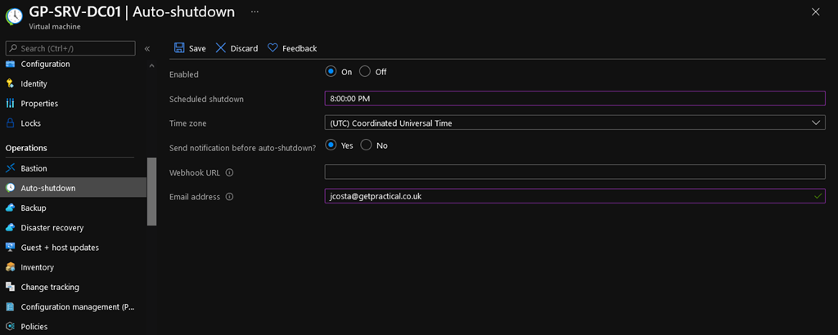Click the Discard X icon
Viewport: 838px width, 335px height.
click(221, 48)
